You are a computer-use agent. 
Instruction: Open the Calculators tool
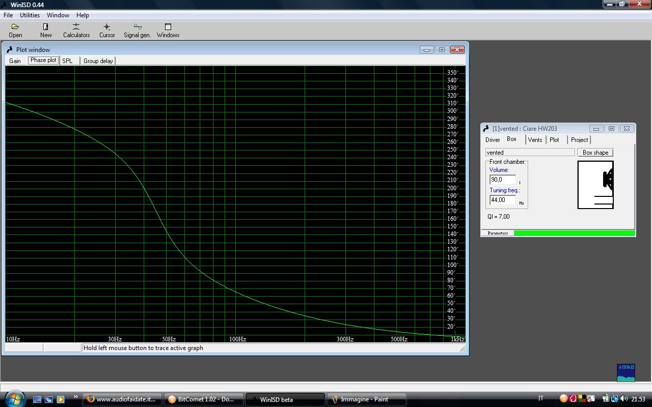click(76, 30)
